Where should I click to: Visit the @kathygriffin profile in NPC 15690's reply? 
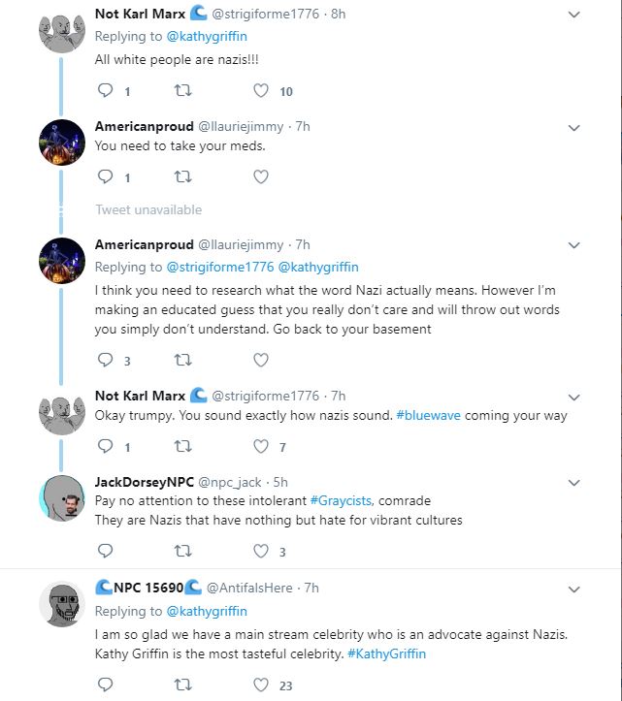[207, 612]
